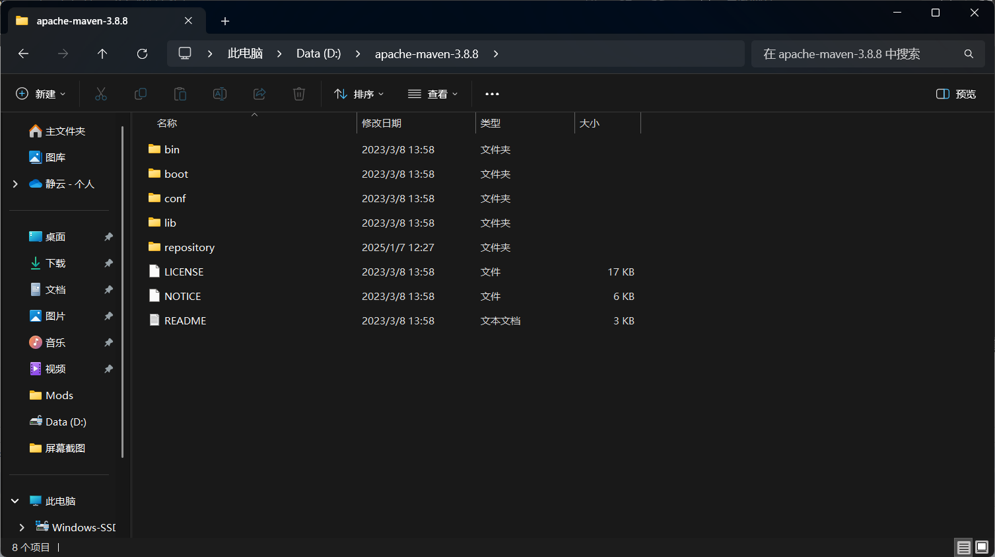The image size is (995, 557).
Task: Go up one folder level
Action: click(102, 54)
